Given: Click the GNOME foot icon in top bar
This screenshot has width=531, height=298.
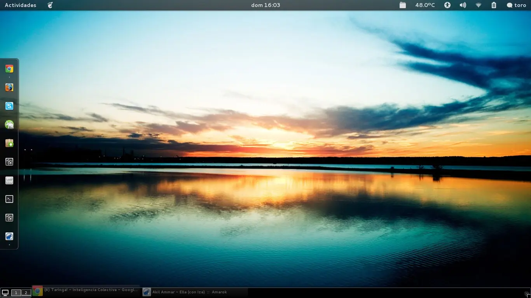Looking at the screenshot, I should point(50,5).
